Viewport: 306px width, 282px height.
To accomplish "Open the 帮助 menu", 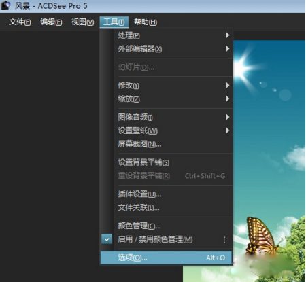I will pos(146,22).
